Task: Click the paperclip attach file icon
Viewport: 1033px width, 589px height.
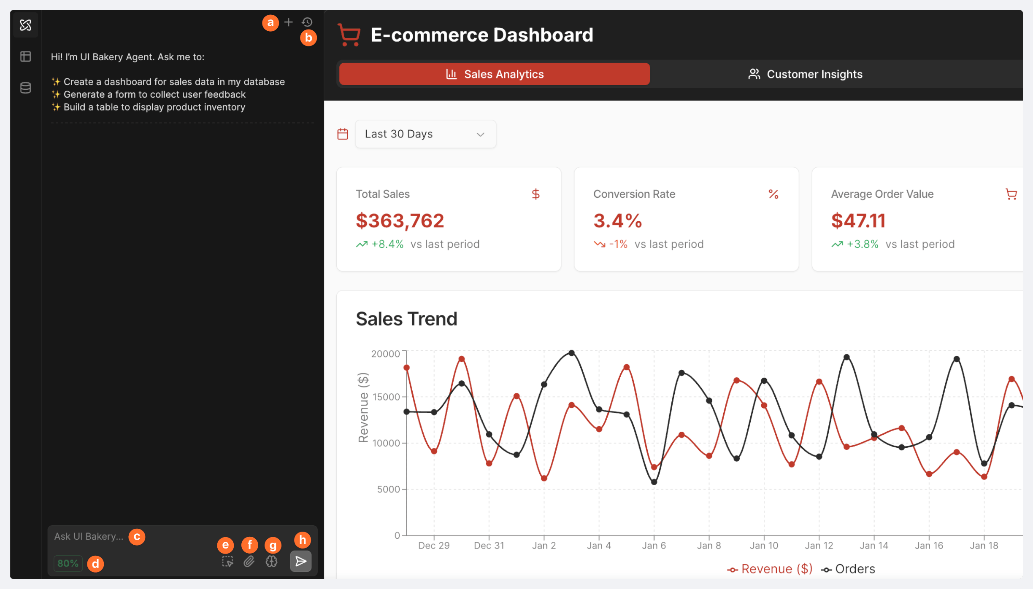Action: click(x=249, y=562)
